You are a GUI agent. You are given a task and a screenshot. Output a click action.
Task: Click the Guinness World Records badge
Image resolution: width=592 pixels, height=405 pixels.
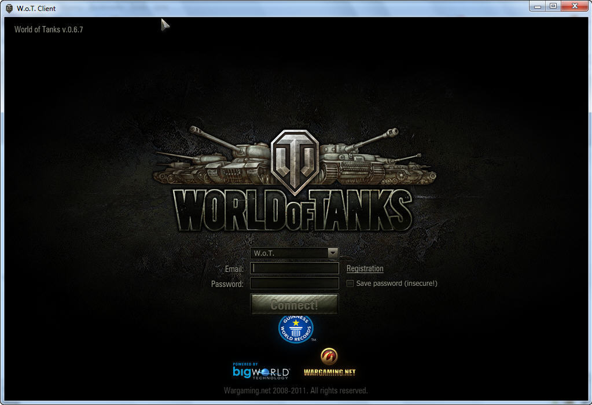click(295, 327)
